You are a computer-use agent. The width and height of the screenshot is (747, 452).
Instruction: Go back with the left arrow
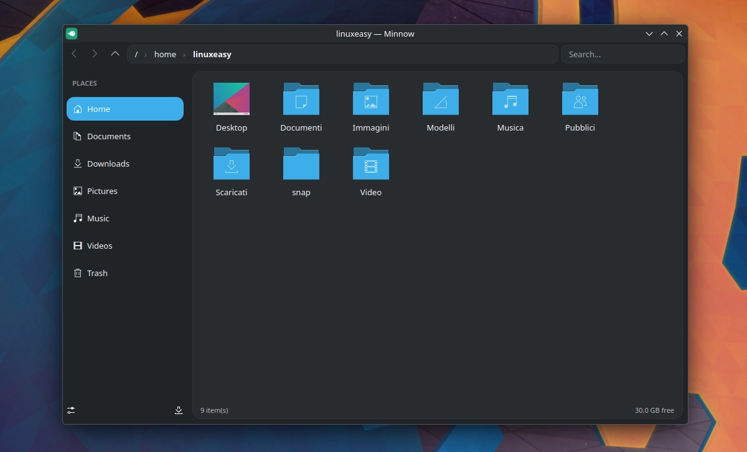[x=74, y=54]
